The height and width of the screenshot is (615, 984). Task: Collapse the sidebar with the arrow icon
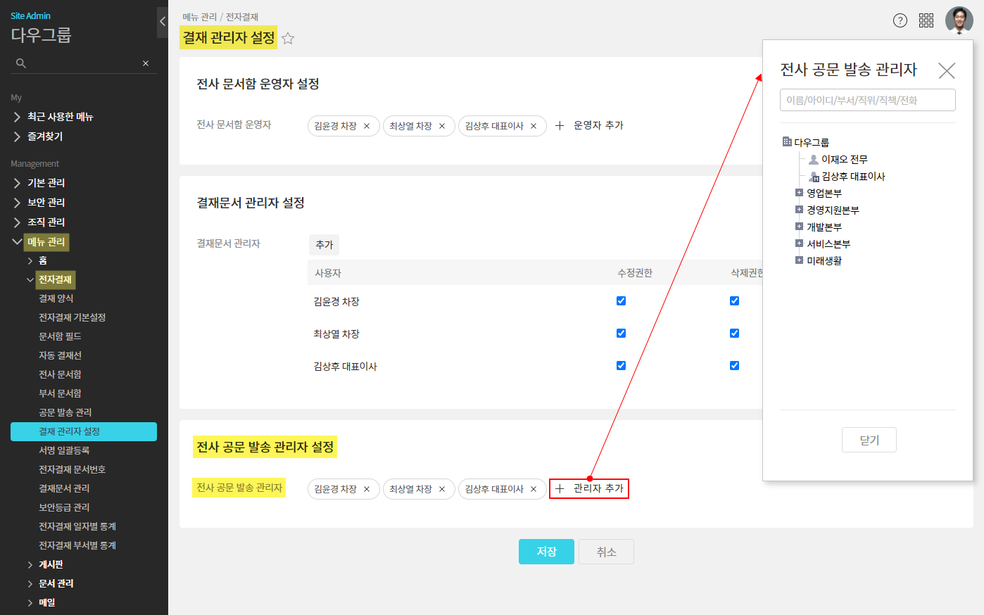(163, 22)
